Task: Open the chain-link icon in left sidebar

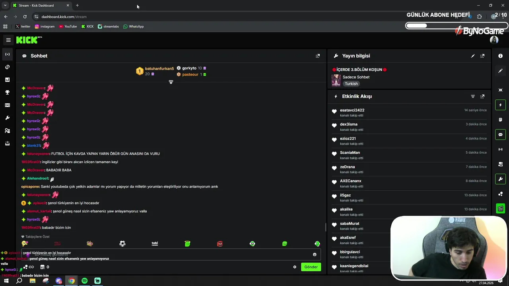Action: (x=7, y=67)
